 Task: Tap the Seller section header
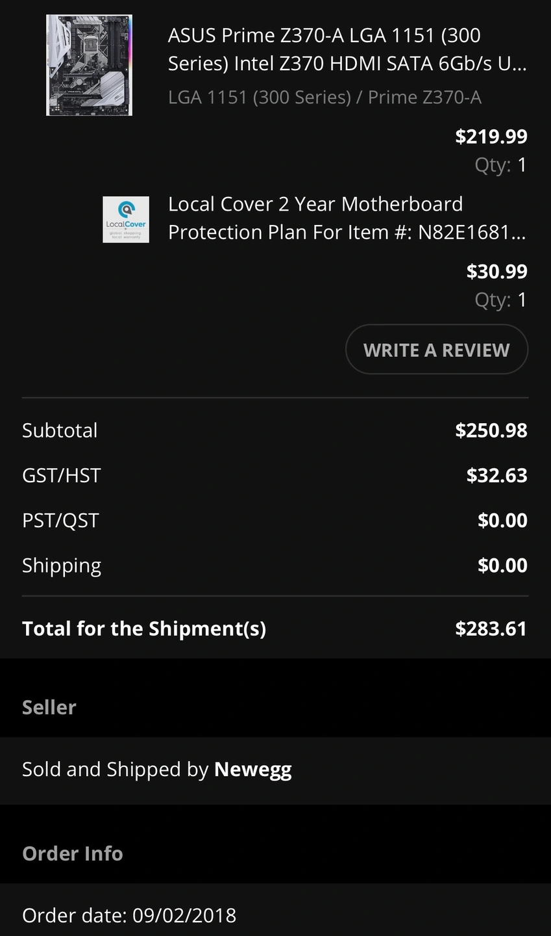(49, 707)
